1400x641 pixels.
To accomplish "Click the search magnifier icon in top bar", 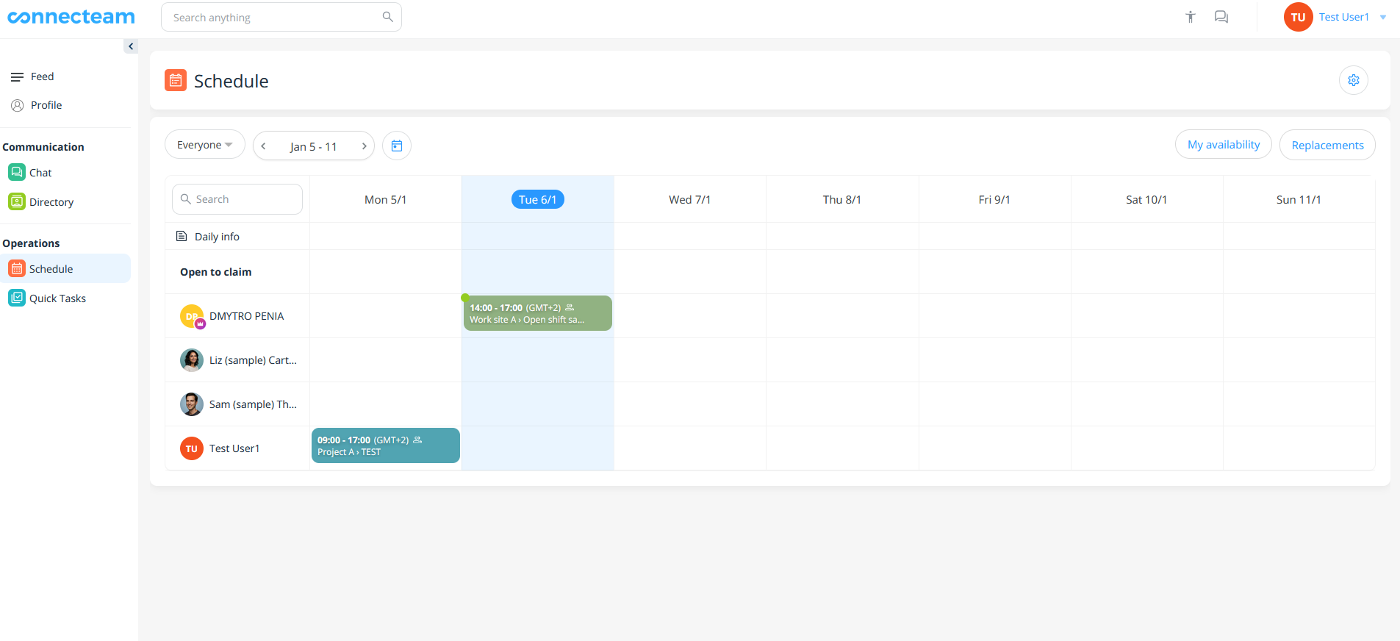I will [387, 17].
